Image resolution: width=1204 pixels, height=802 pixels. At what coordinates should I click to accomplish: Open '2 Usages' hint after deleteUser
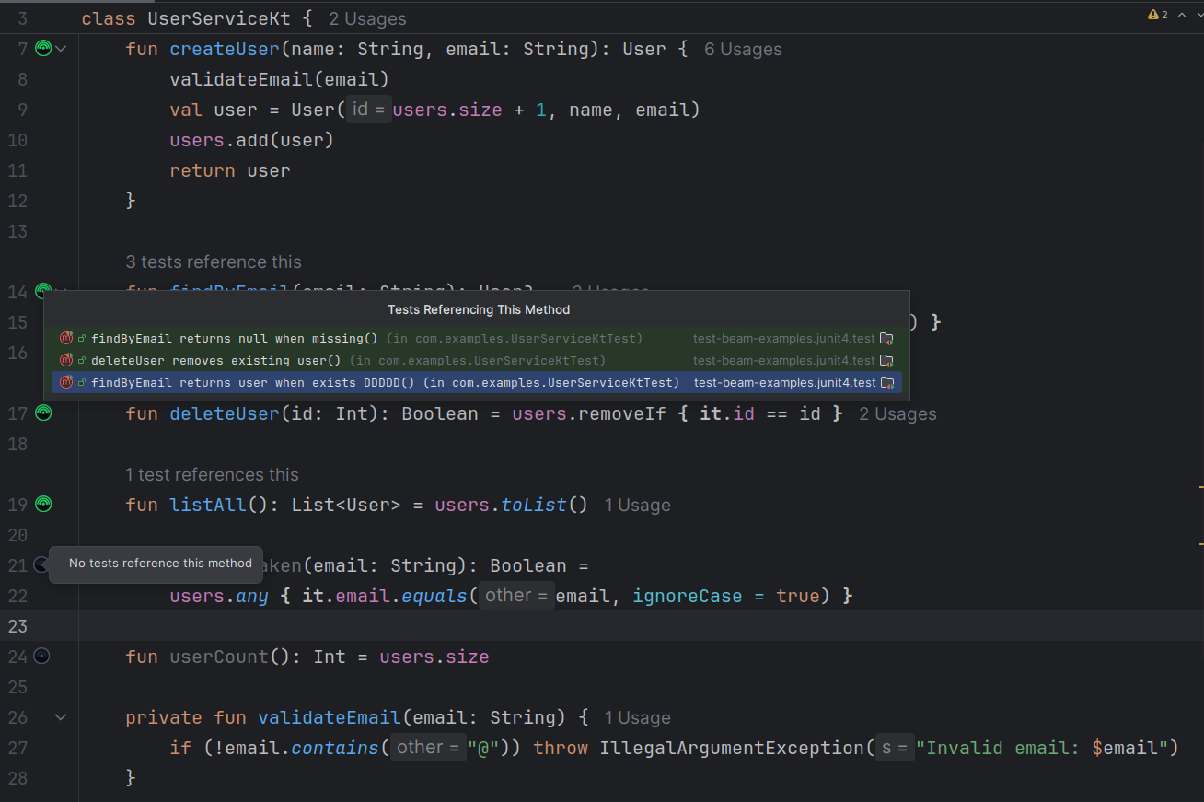coord(897,414)
